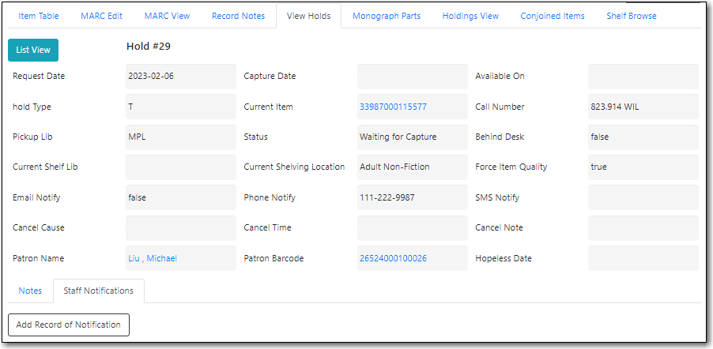Switch to Holdings View tab
This screenshot has width=713, height=349.
click(x=470, y=16)
